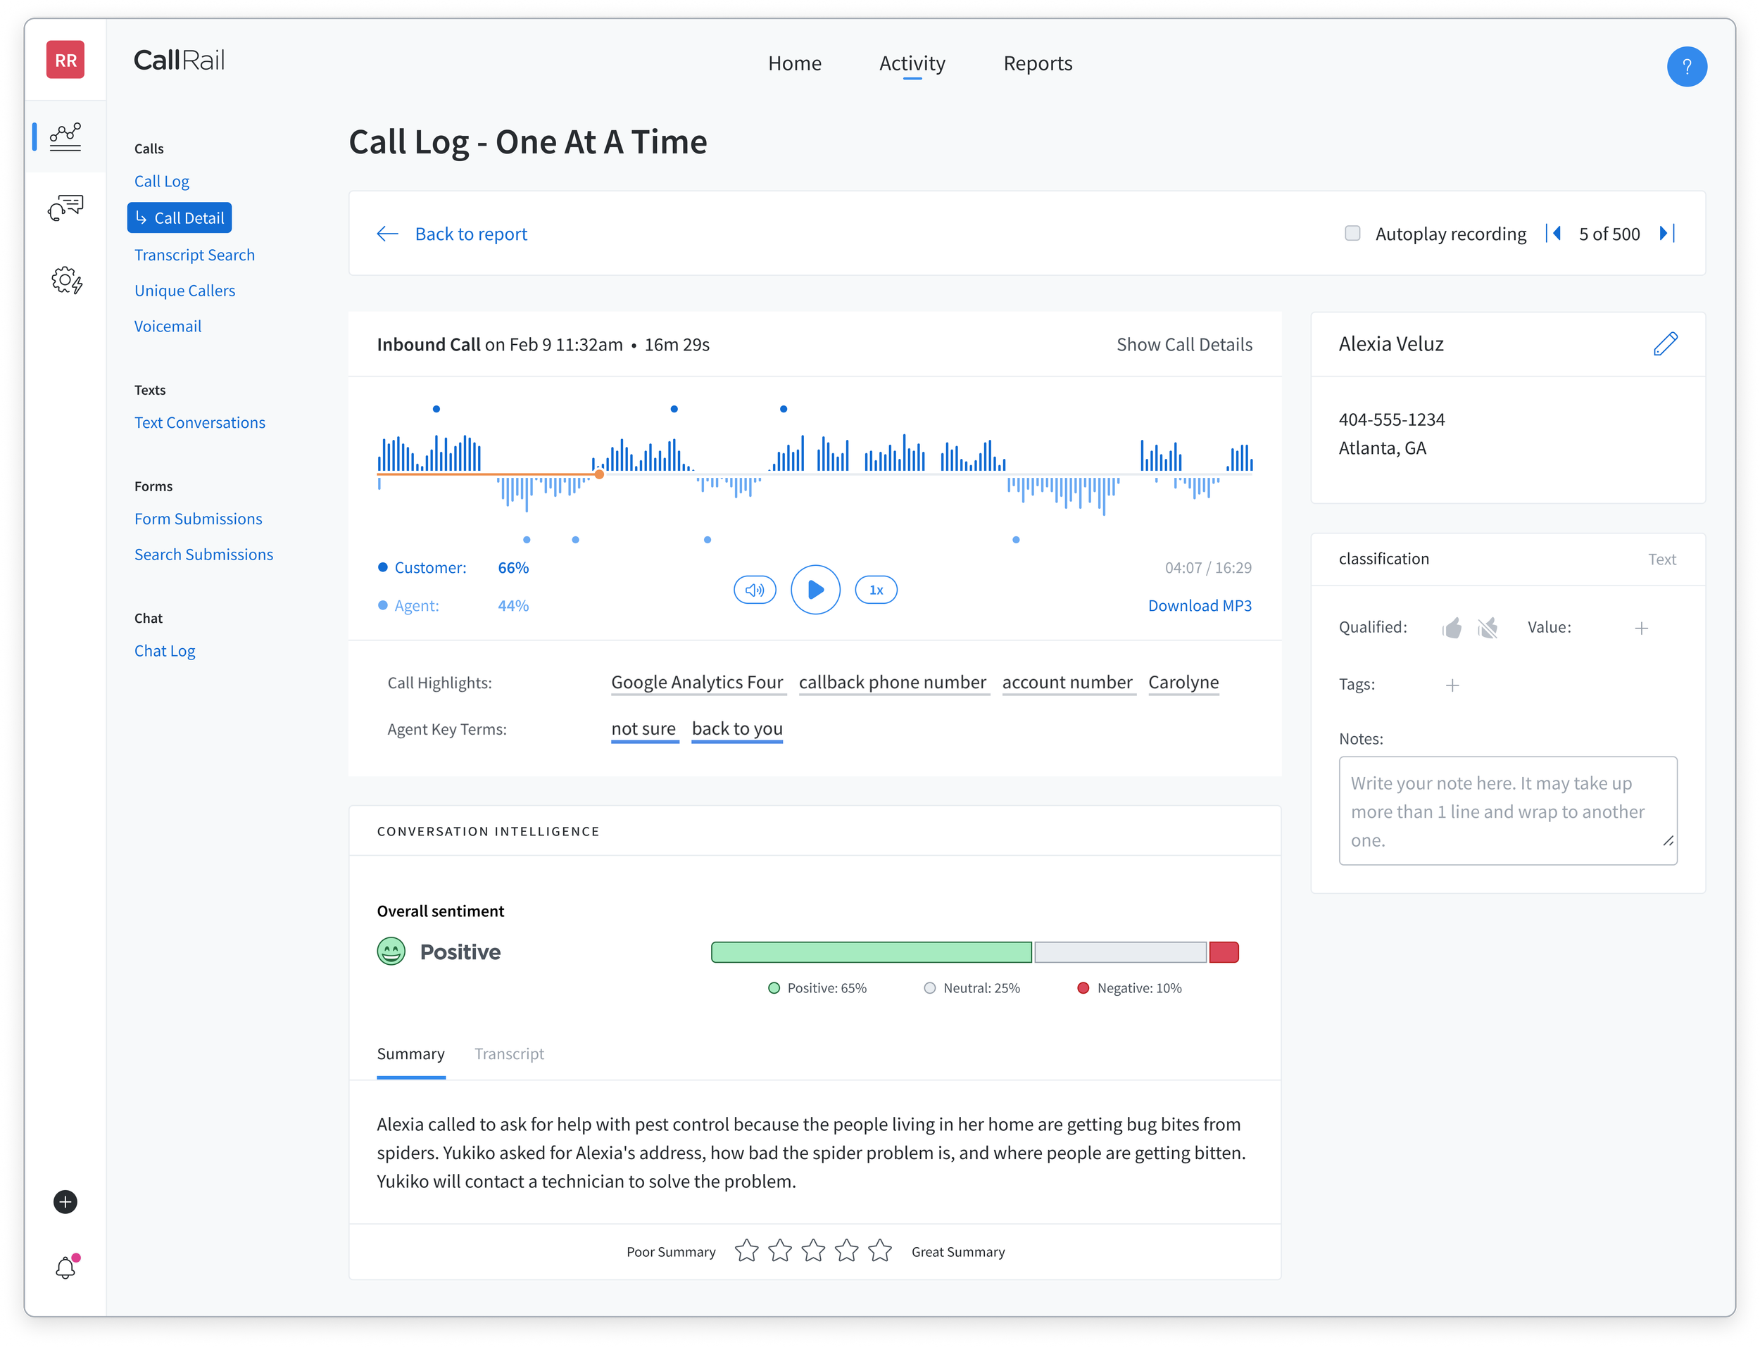Click the notification bell icon

coord(65,1267)
